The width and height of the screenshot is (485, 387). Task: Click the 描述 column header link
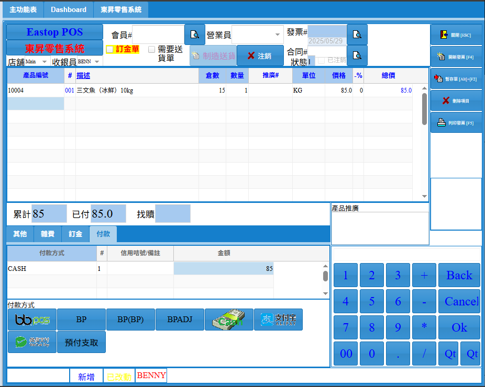83,75
